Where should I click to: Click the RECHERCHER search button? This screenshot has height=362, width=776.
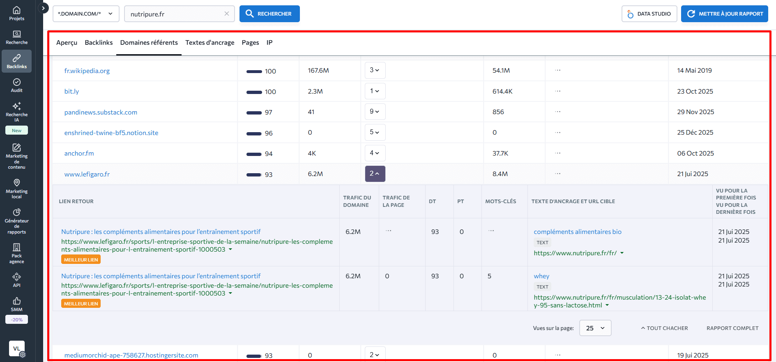269,14
